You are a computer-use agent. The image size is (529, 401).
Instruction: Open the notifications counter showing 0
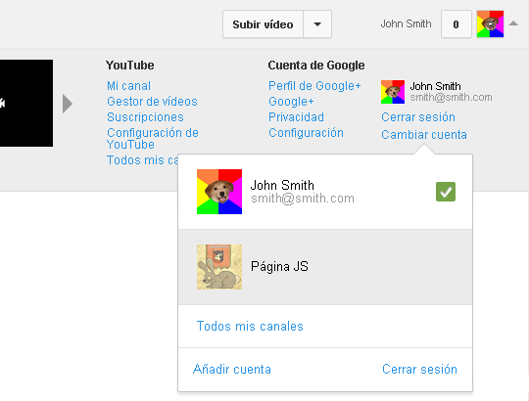(x=456, y=24)
